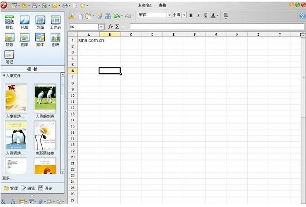This screenshot has width=306, height=207.
Task: Click the 更多 more templates link
Action: (8, 178)
